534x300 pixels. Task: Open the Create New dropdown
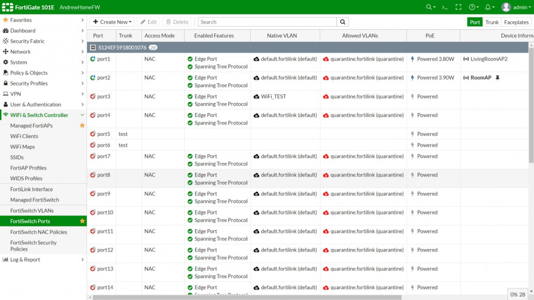coord(112,22)
